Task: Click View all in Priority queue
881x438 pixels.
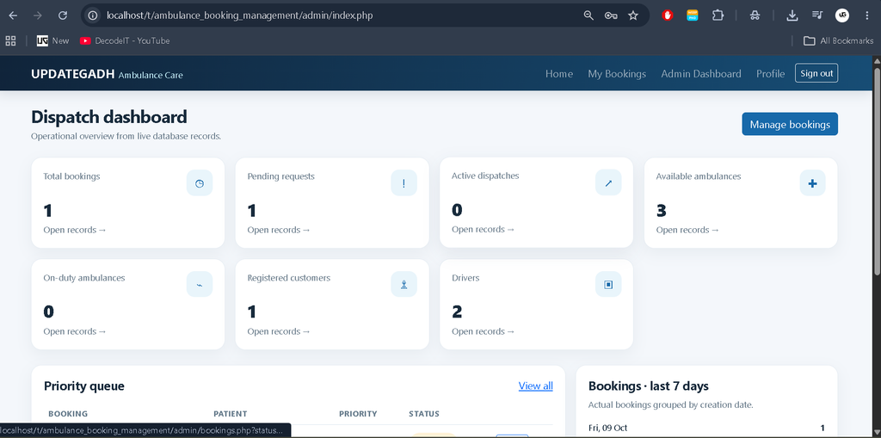Action: coord(535,386)
